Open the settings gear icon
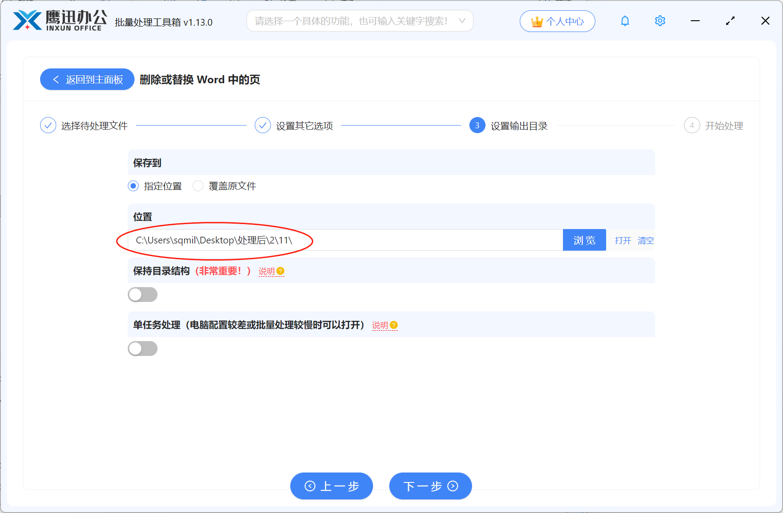Screen dimensions: 783x513 pos(660,21)
